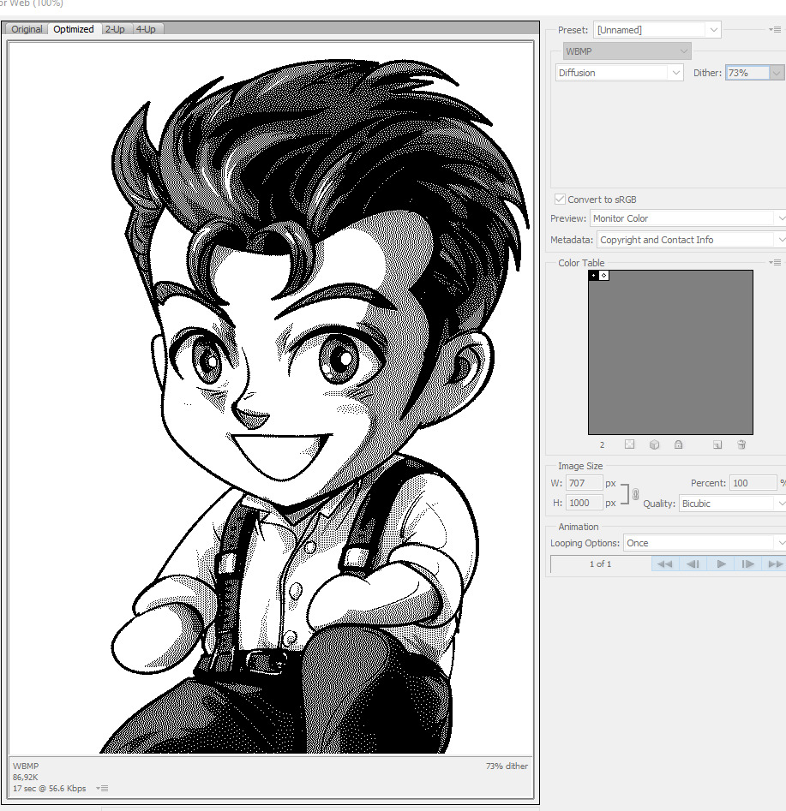Click the color count '2' below Color Table
This screenshot has width=786, height=811.
[603, 444]
